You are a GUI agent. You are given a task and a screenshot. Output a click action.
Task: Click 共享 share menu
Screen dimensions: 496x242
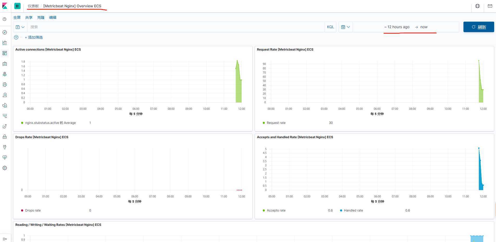point(29,17)
